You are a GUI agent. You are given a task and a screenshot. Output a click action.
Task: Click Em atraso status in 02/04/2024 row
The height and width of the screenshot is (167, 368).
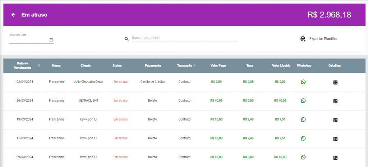[x=120, y=82]
